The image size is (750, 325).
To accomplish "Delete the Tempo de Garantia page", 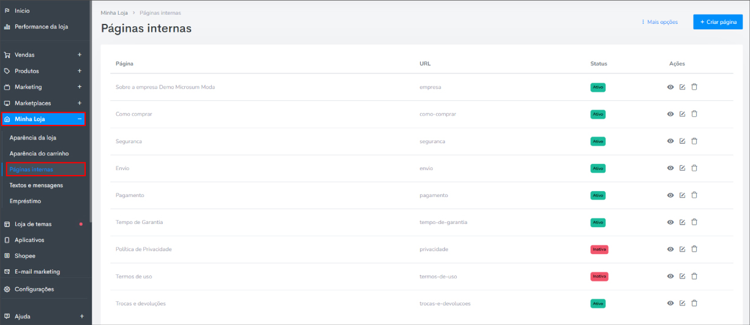I will [x=694, y=222].
